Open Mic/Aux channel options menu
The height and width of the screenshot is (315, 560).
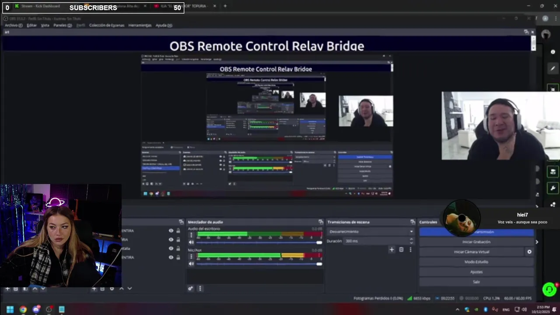(x=191, y=255)
